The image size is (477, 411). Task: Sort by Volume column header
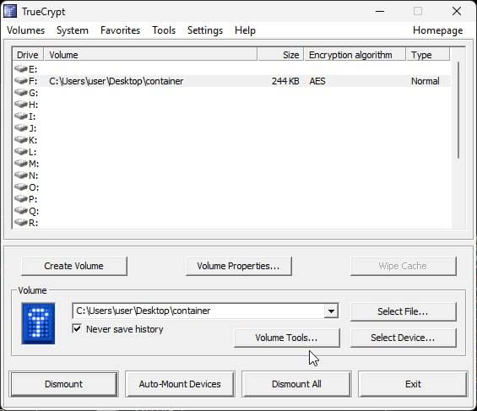[150, 55]
